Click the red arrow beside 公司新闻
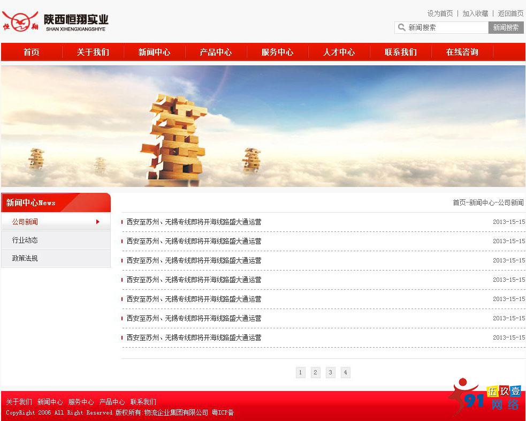 coord(98,222)
